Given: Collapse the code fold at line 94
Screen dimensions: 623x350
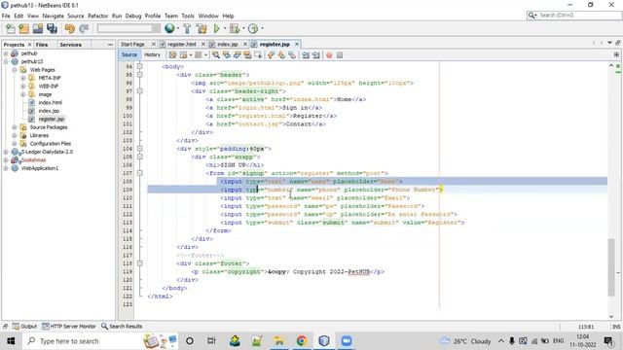Looking at the screenshot, I should click(140, 66).
